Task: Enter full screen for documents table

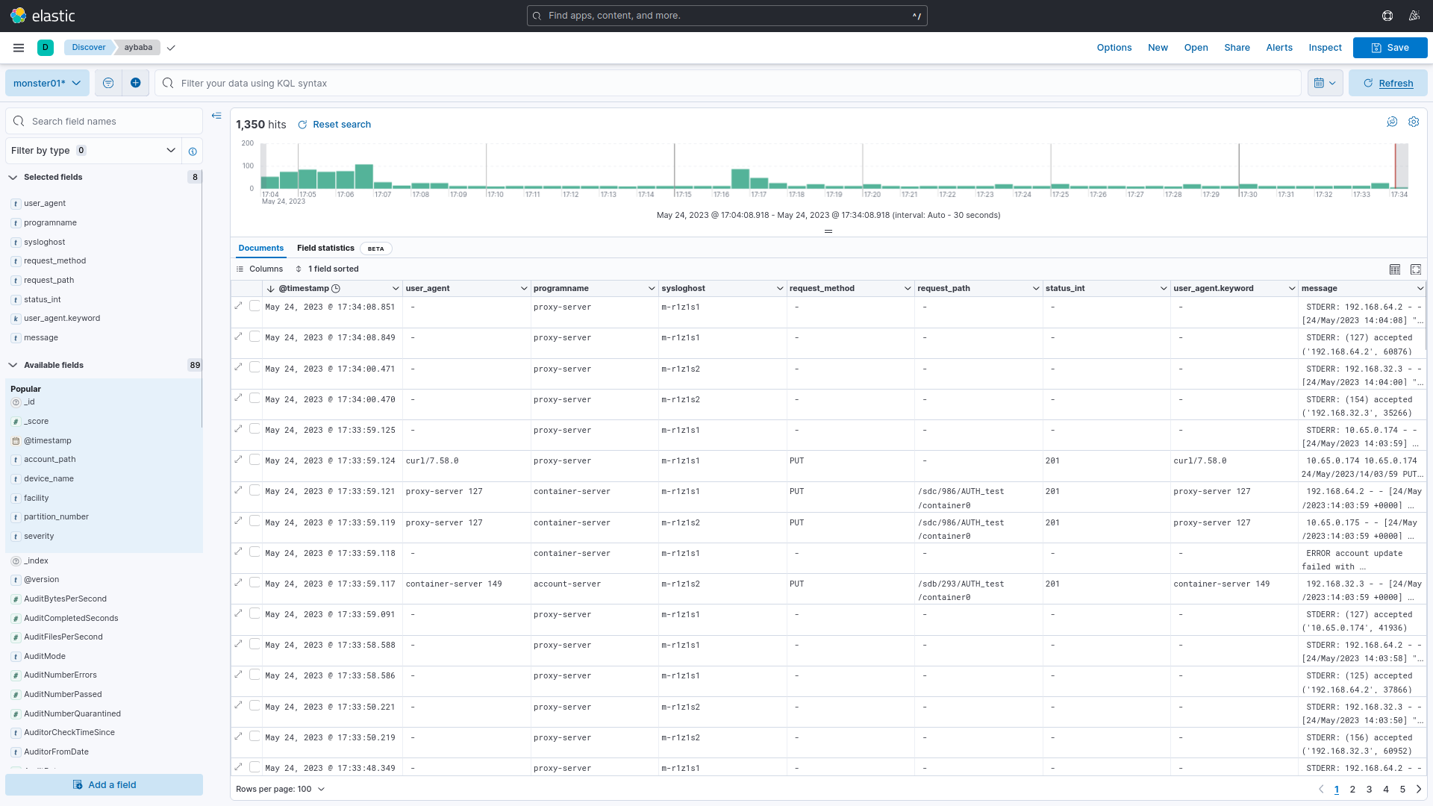Action: click(1416, 269)
